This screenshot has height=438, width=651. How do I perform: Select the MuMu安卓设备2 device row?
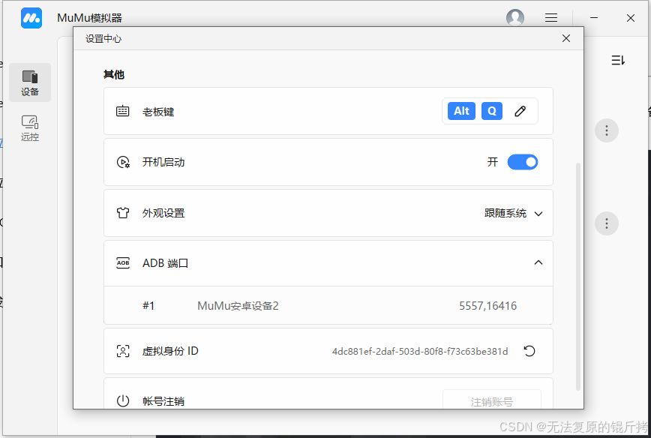coord(328,305)
